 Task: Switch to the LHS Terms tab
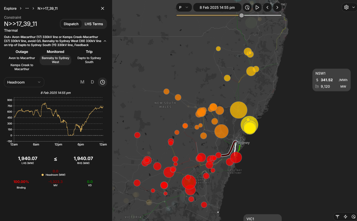tap(94, 24)
